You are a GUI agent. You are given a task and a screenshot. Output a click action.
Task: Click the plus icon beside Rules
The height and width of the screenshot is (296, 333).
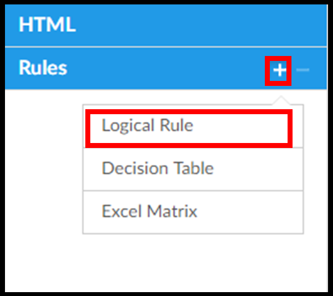pyautogui.click(x=279, y=70)
